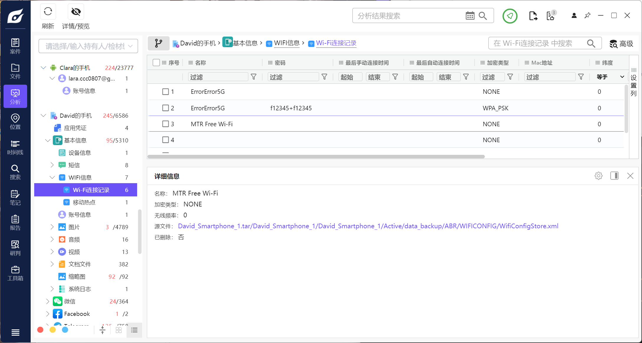Open the 位置 location sidebar icon

(x=15, y=122)
